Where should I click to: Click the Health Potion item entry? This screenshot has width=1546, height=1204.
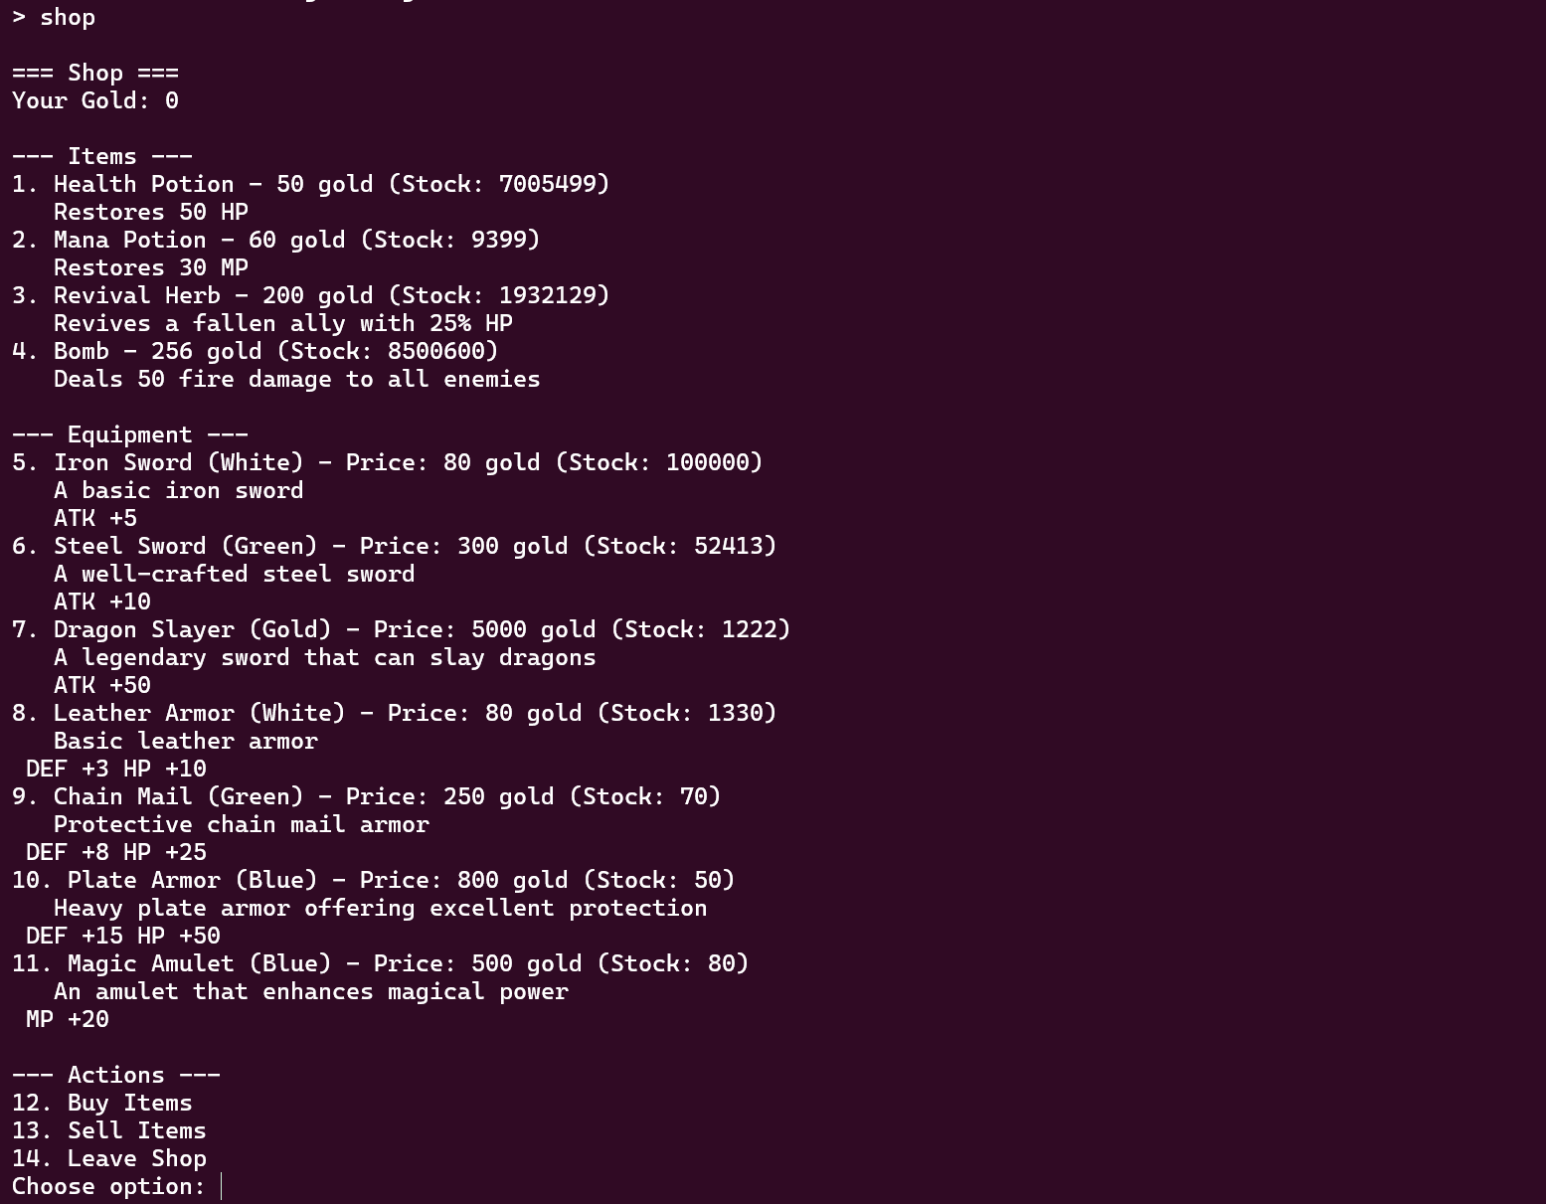[310, 184]
